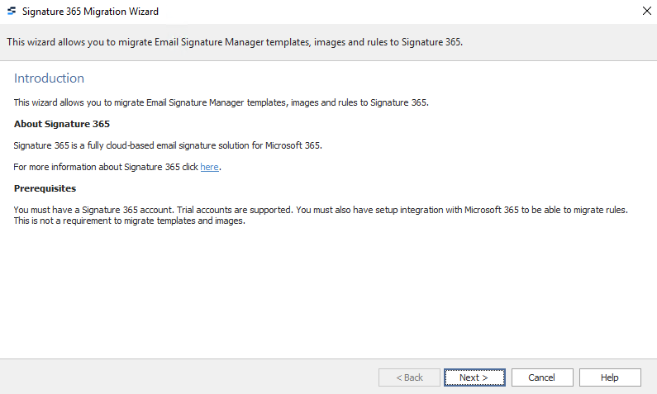Open the 'here' link for more information
657x394 pixels.
210,167
